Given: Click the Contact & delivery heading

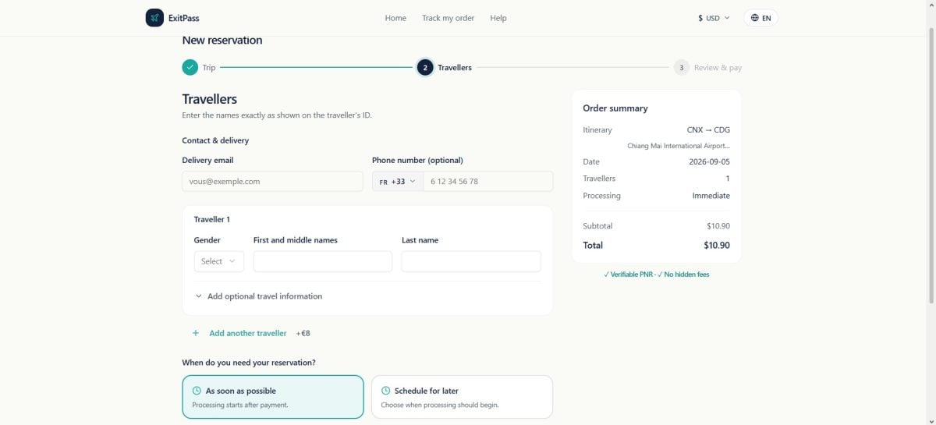Looking at the screenshot, I should pos(215,140).
